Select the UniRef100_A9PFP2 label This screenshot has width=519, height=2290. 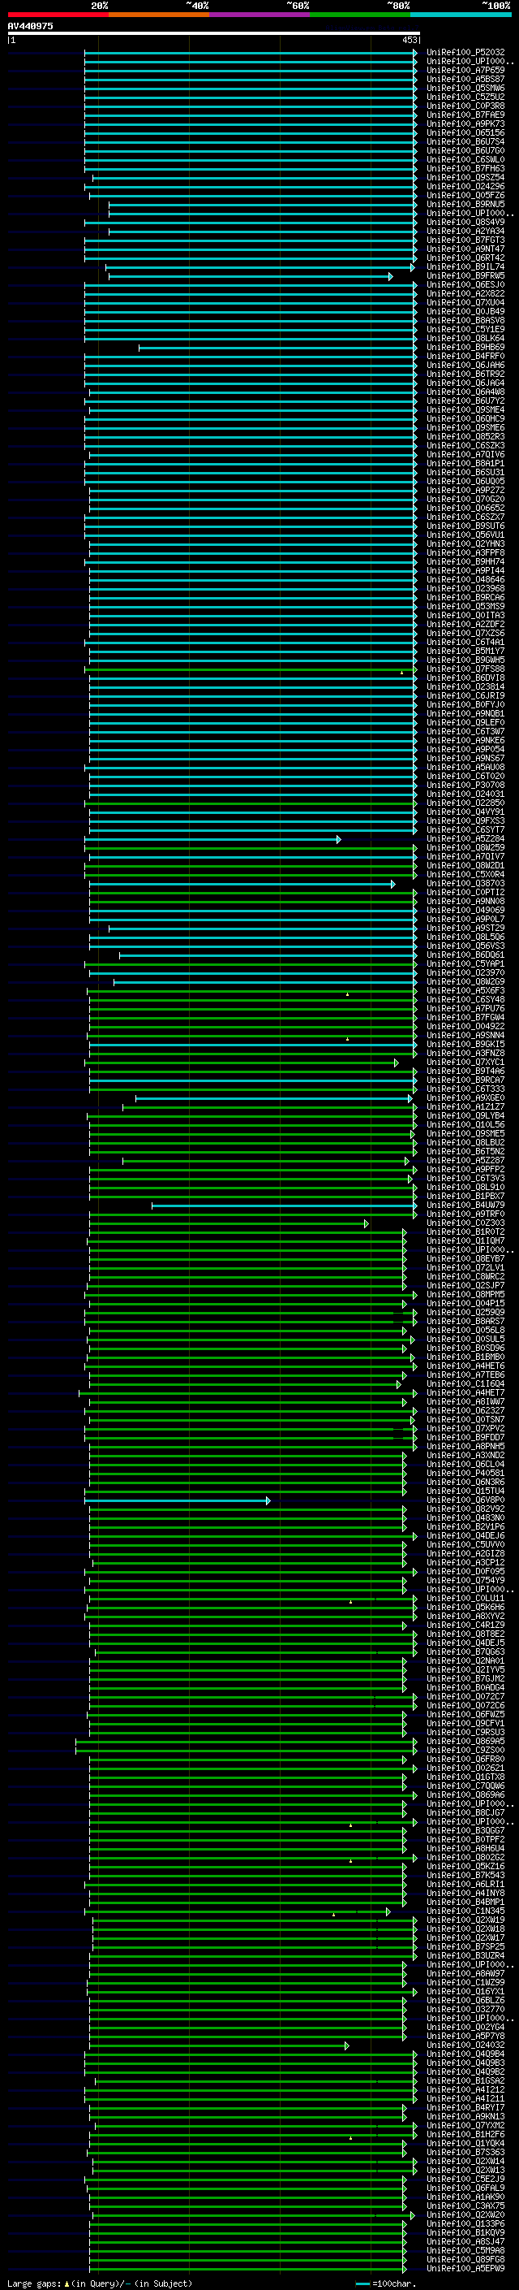[465, 1170]
